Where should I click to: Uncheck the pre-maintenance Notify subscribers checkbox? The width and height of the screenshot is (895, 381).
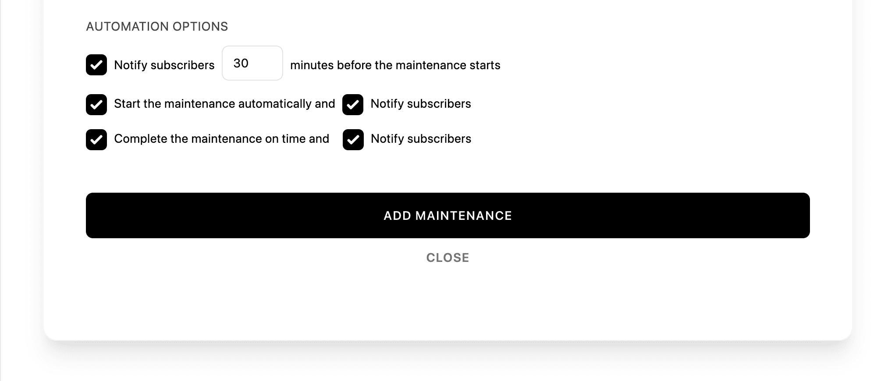[x=96, y=65]
